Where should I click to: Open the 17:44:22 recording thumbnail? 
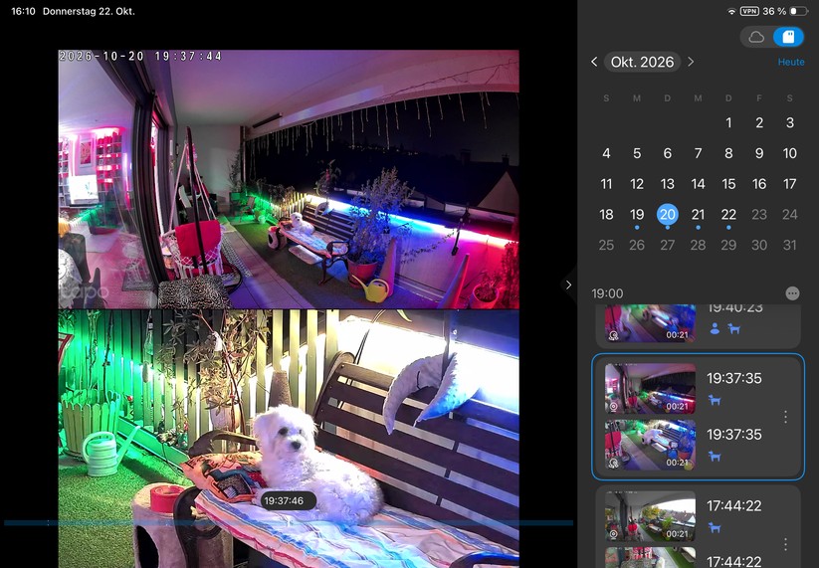pos(650,516)
